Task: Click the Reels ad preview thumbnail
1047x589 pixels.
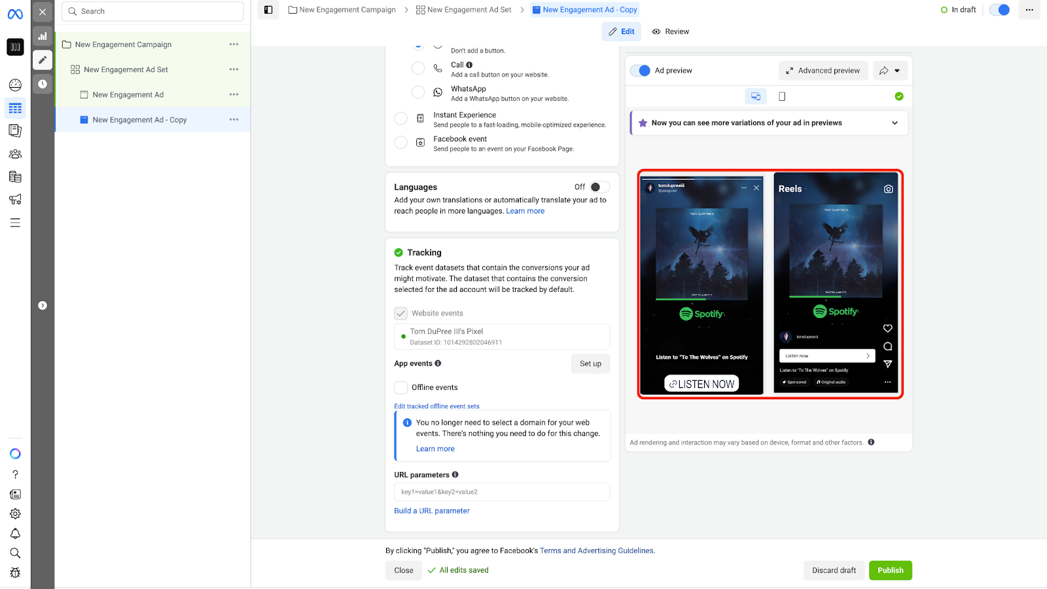Action: 836,283
